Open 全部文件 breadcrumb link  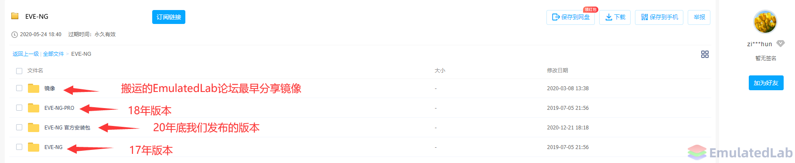(54, 54)
